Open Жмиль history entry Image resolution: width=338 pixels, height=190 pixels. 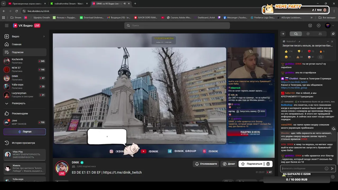[x=25, y=168]
